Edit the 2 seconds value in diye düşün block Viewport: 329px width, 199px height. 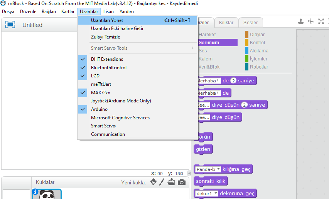244,105
